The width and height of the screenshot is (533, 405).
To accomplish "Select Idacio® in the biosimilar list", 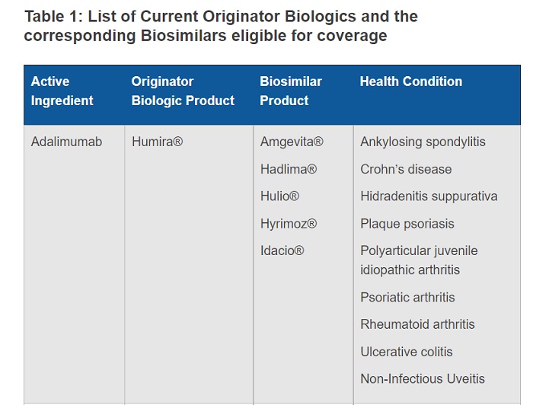I will 282,250.
